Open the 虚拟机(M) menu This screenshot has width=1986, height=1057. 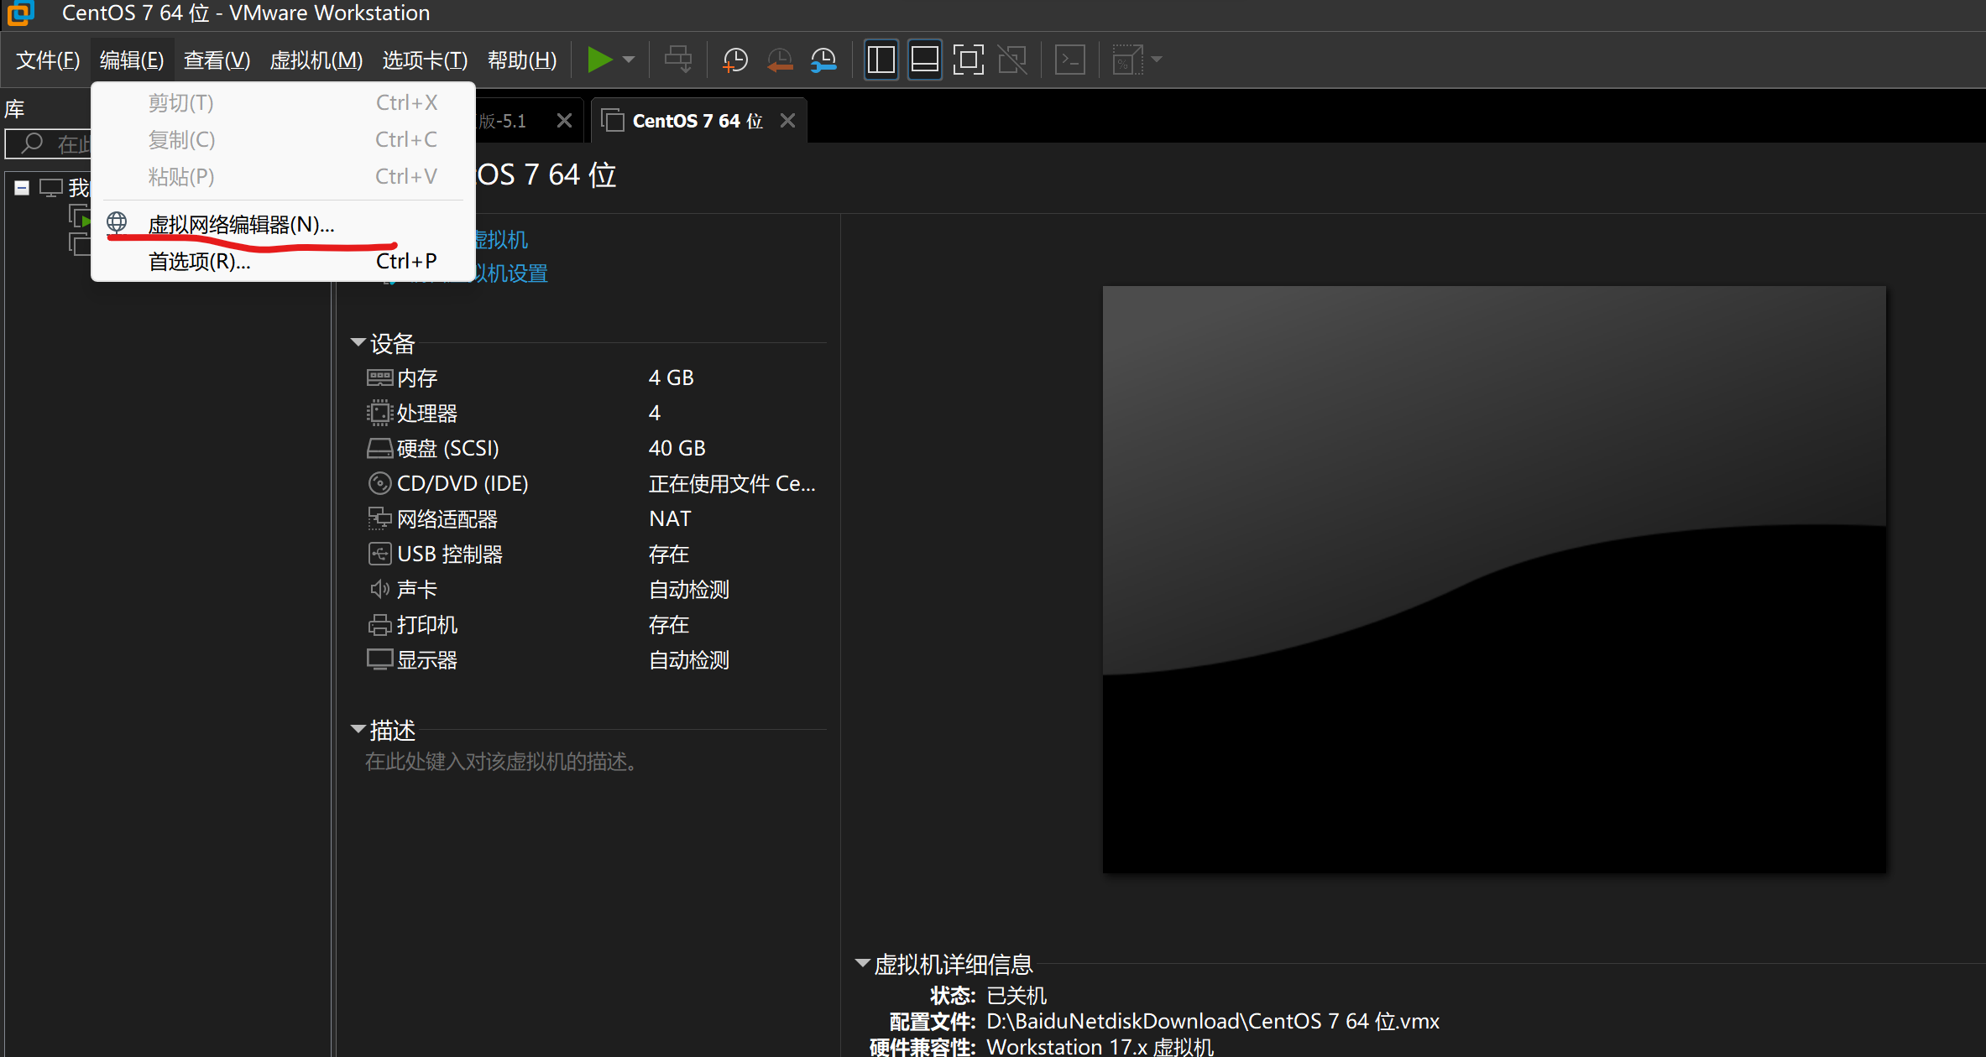tap(316, 60)
